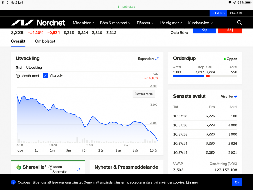Open search with magnifying glass icon

pyautogui.click(x=239, y=23)
